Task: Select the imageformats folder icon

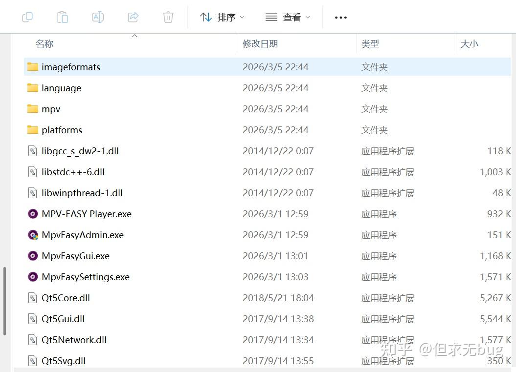Action: click(x=33, y=67)
